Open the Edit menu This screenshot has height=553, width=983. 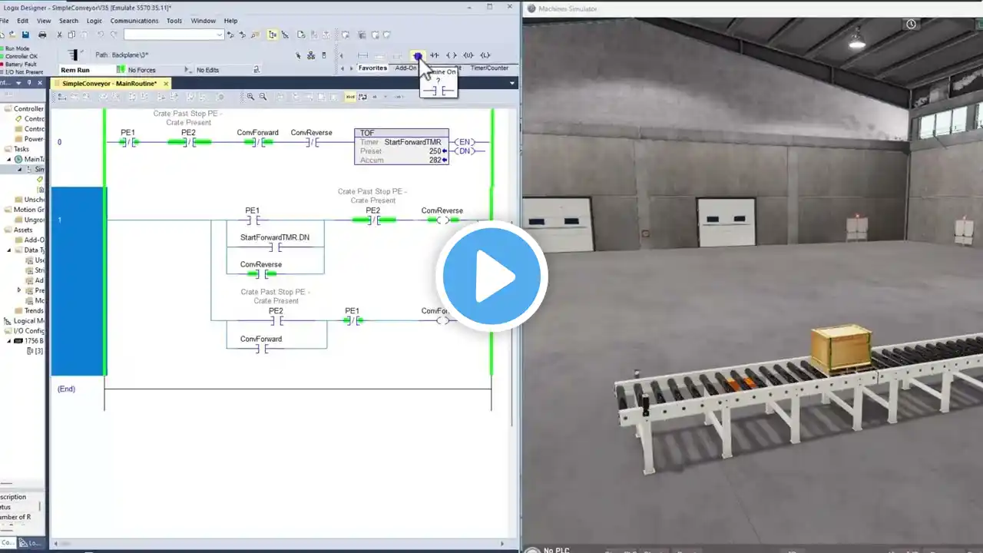23,21
